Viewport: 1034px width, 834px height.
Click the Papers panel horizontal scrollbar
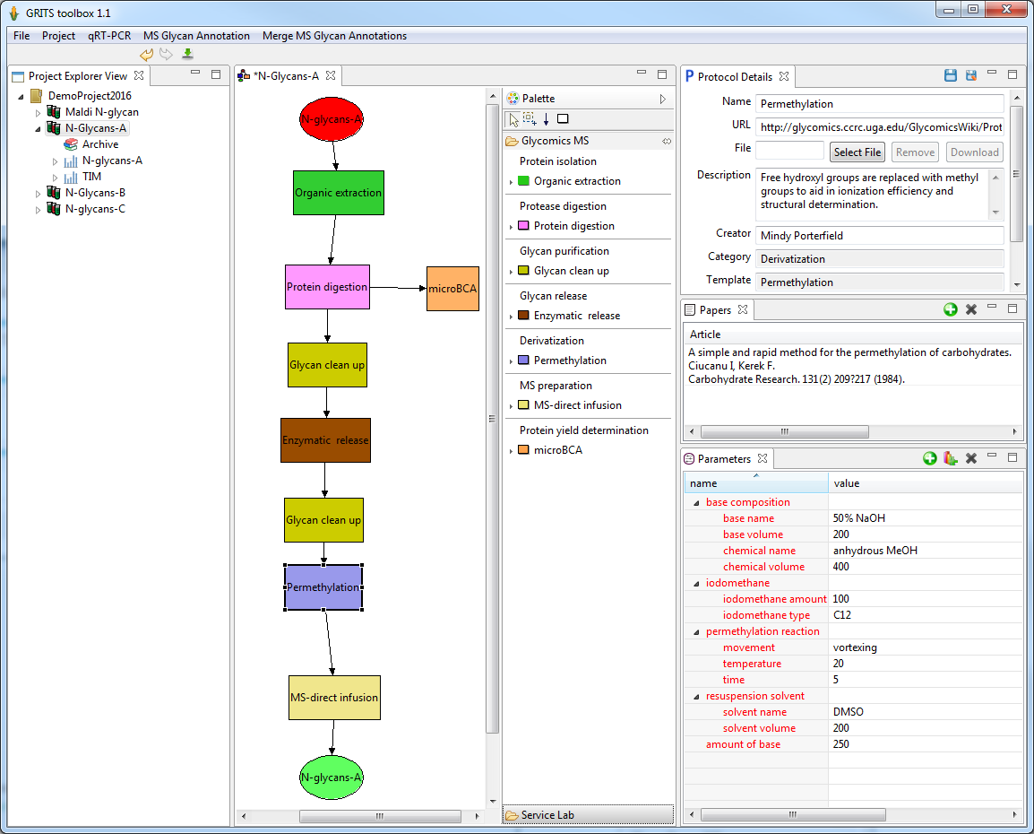[x=785, y=431]
